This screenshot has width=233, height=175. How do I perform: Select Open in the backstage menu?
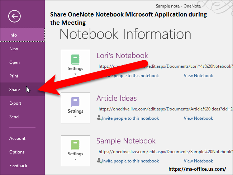point(23,62)
